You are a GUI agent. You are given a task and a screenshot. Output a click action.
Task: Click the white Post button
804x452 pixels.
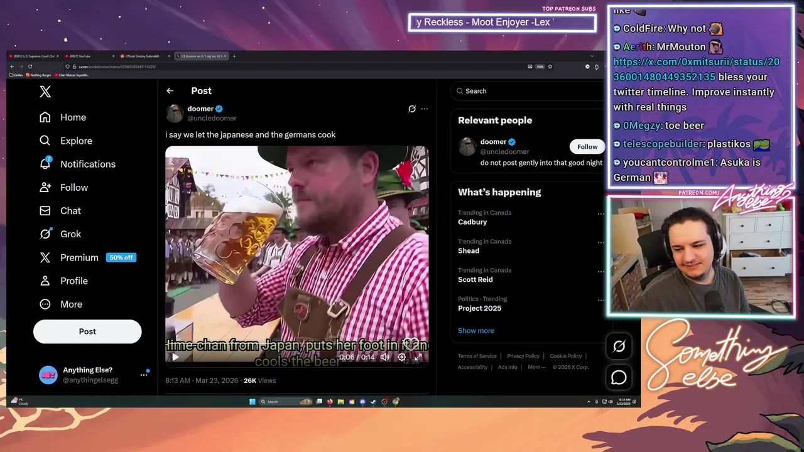tap(87, 331)
